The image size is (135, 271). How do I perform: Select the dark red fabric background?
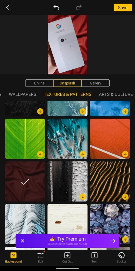(25, 181)
